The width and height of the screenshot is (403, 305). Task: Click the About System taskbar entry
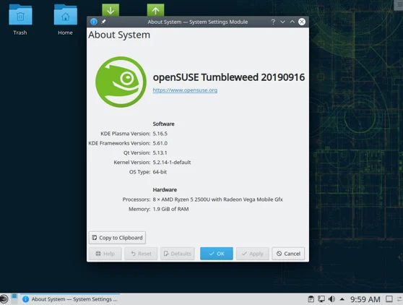click(x=70, y=299)
